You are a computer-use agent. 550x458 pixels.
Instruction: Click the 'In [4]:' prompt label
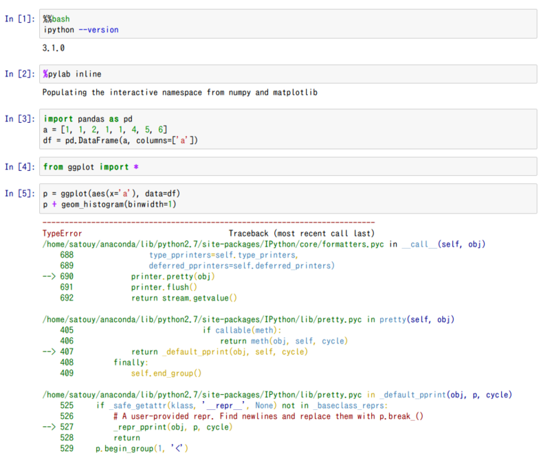coord(20,166)
